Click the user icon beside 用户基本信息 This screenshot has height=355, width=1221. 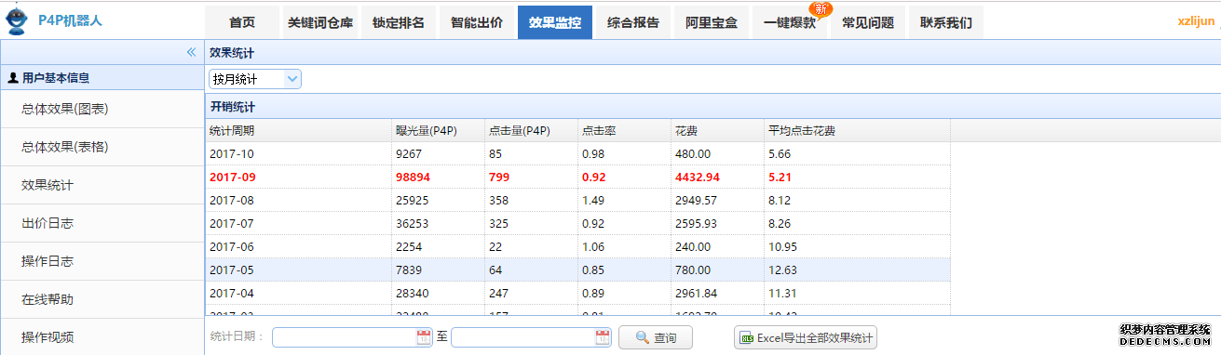[x=13, y=78]
